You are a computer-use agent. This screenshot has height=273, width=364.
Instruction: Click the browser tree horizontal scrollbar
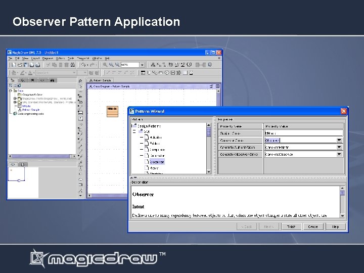click(x=42, y=156)
